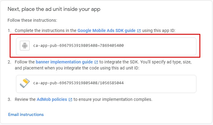Screen dimensions: 213x125
Task: Click the Android robot icon beside app ID
Action: tap(25, 46)
